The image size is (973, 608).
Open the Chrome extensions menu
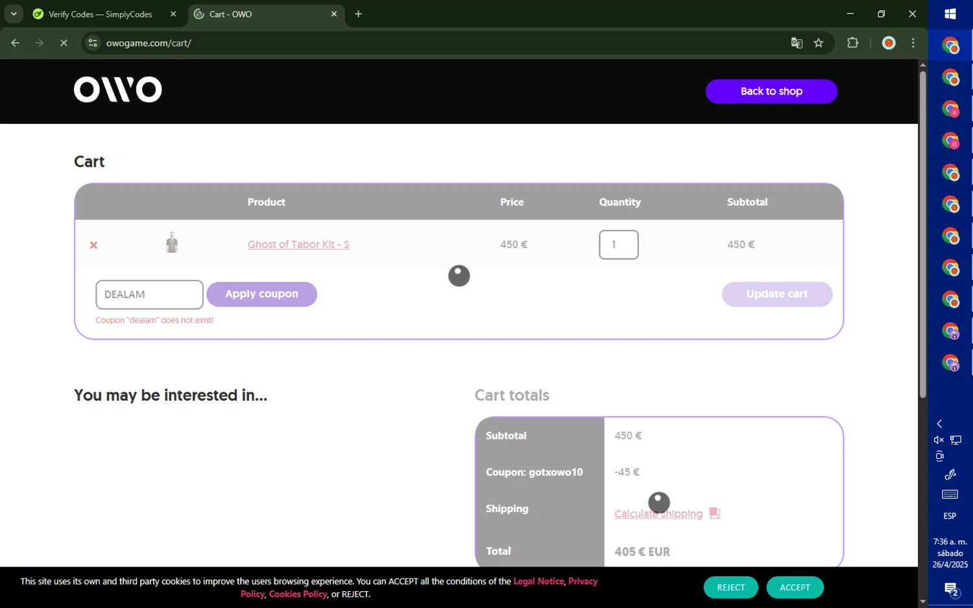point(852,43)
